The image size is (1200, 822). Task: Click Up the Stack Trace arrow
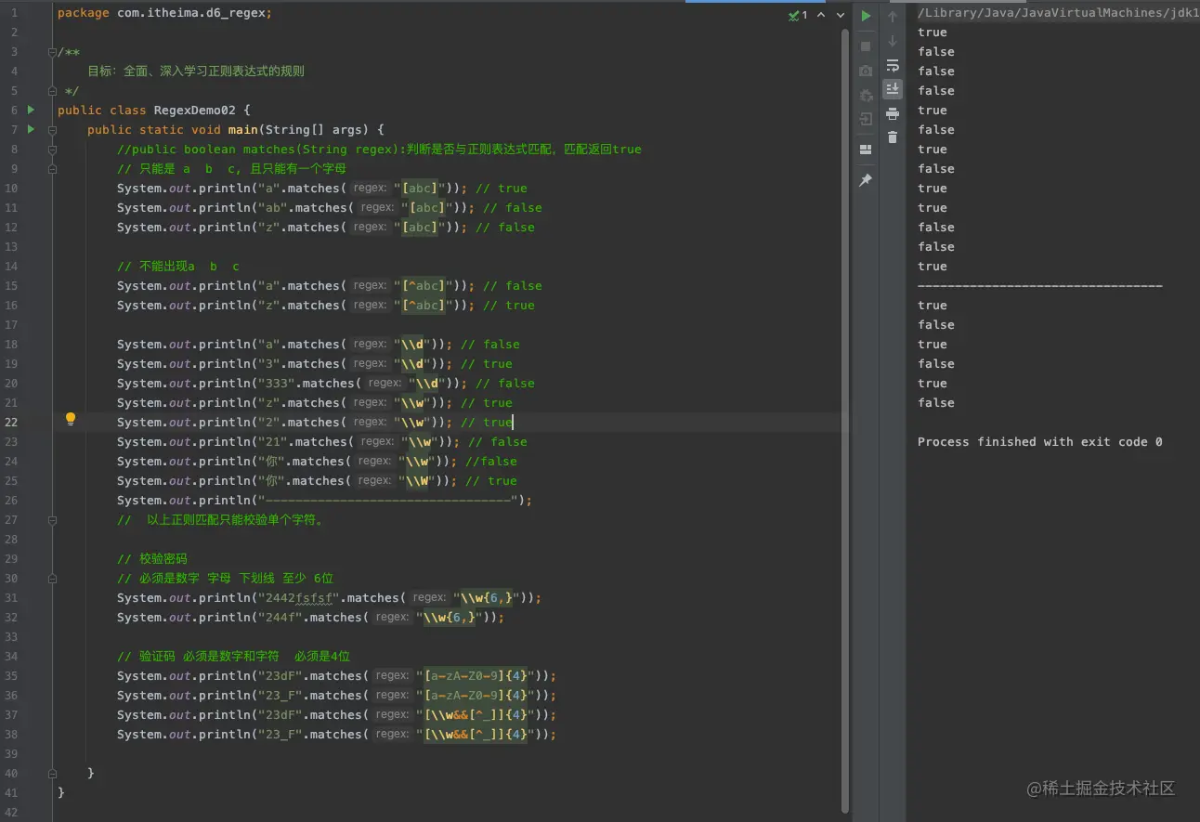tap(893, 17)
